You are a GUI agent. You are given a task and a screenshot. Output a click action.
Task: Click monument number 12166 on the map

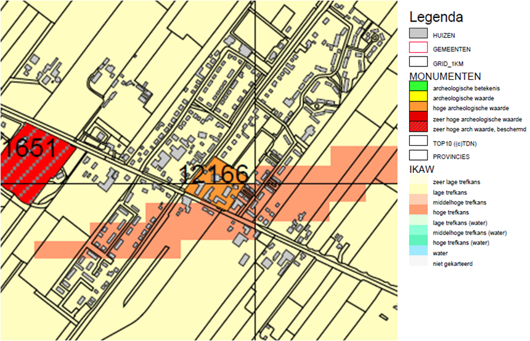tap(214, 174)
